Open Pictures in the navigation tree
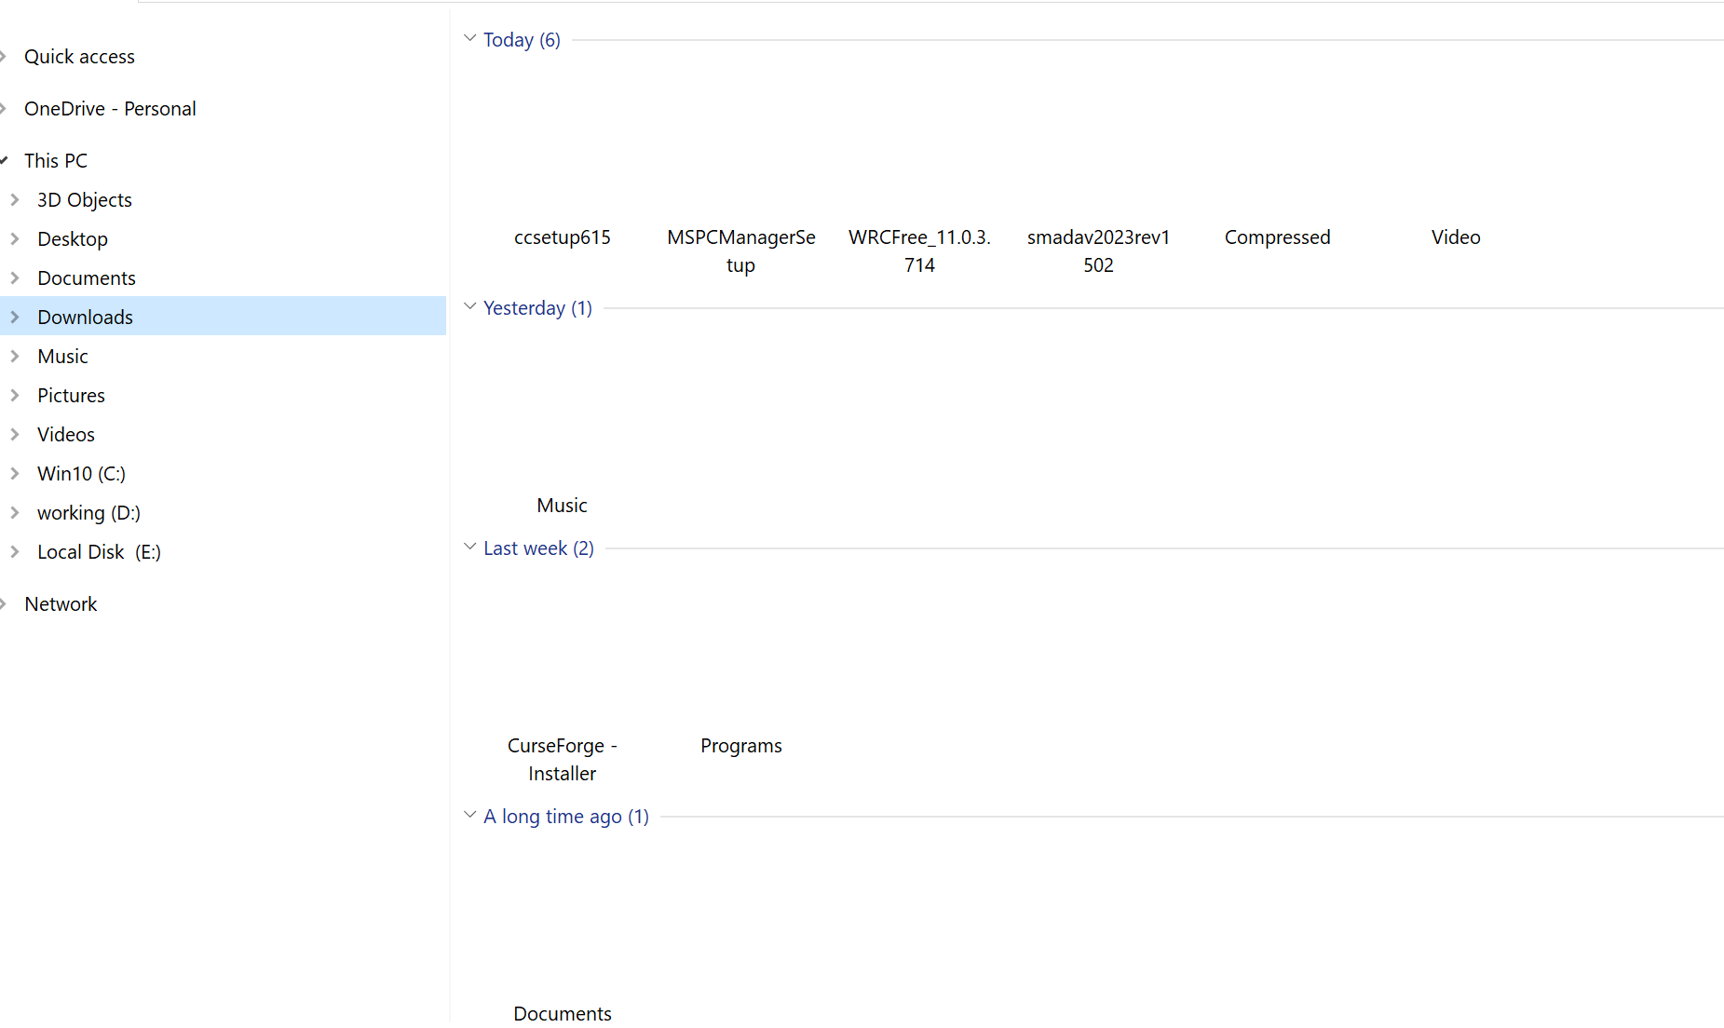1724x1028 pixels. pyautogui.click(x=71, y=396)
